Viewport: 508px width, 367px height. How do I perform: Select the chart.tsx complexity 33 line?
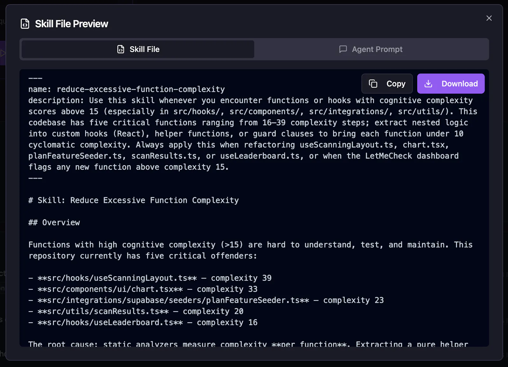coord(143,289)
